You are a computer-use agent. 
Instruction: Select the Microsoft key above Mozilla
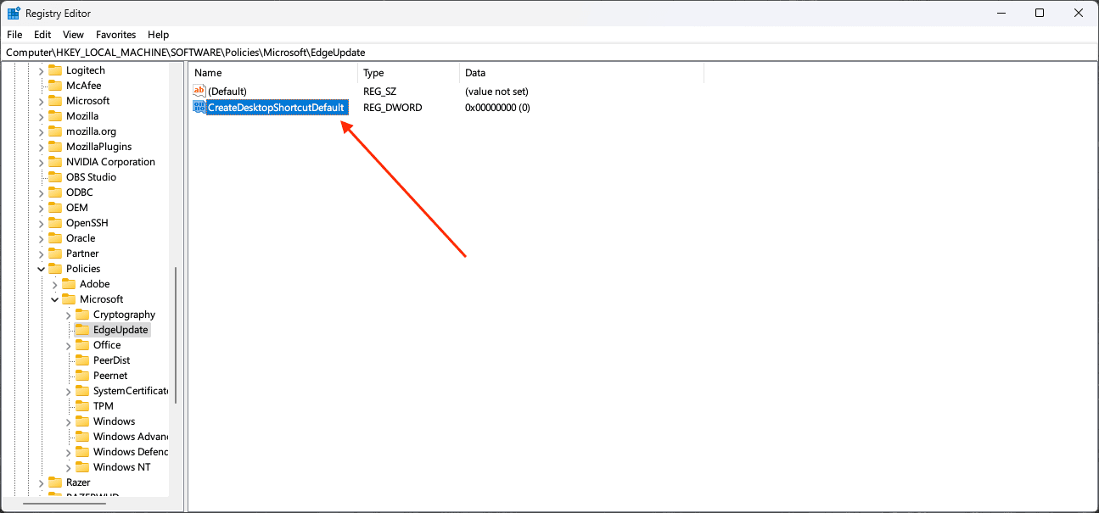click(87, 101)
